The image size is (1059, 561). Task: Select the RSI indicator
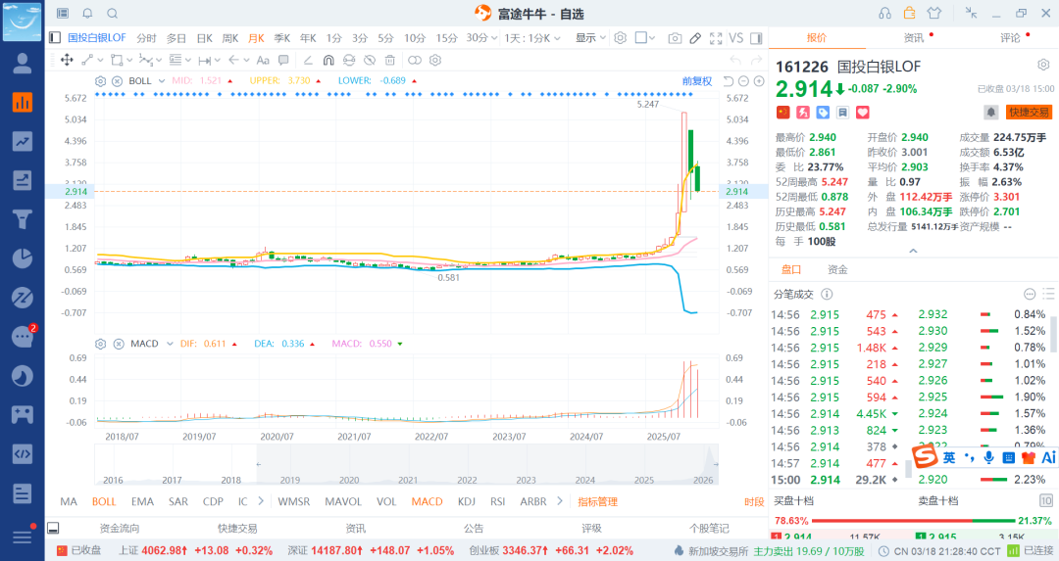(498, 501)
